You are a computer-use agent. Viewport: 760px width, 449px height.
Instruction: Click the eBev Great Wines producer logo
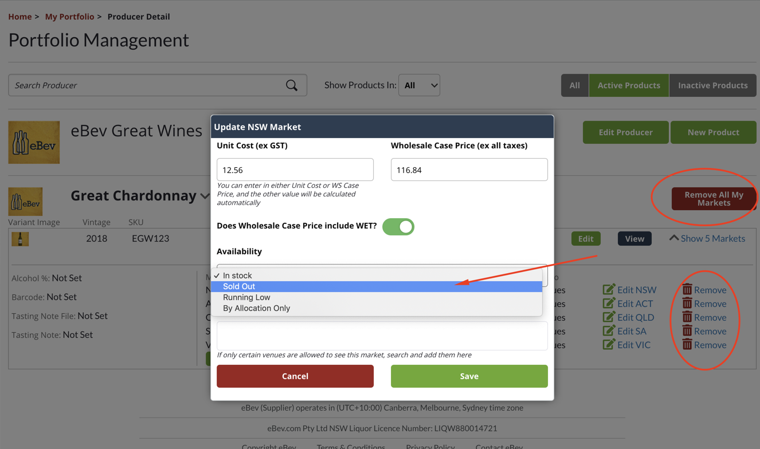pos(34,142)
